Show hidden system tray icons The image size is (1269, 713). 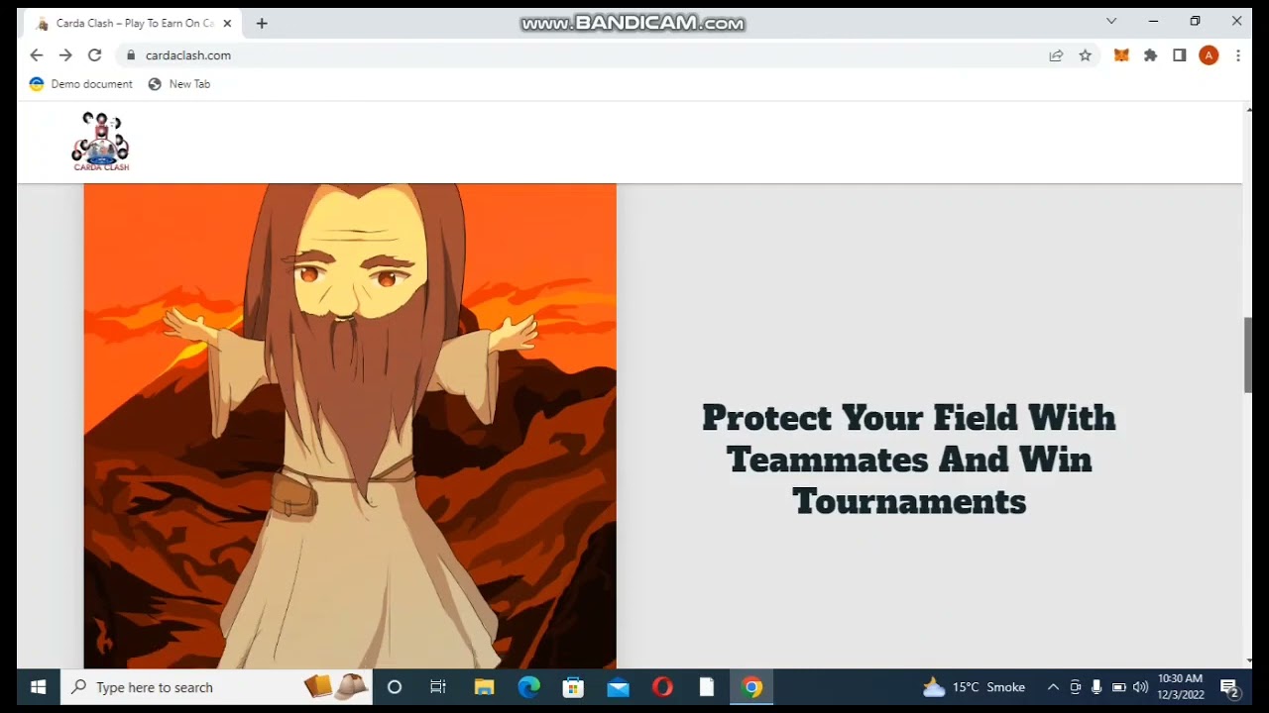click(x=1053, y=687)
